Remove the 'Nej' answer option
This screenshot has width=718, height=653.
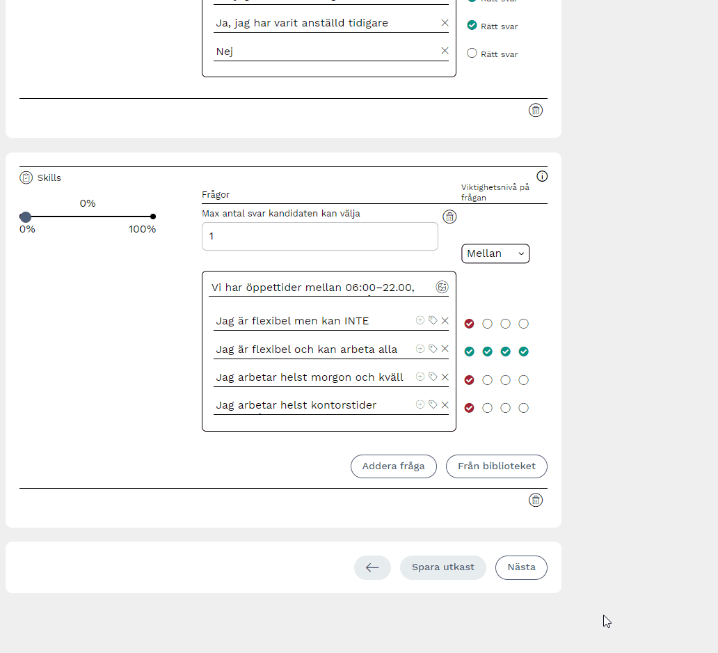point(445,51)
